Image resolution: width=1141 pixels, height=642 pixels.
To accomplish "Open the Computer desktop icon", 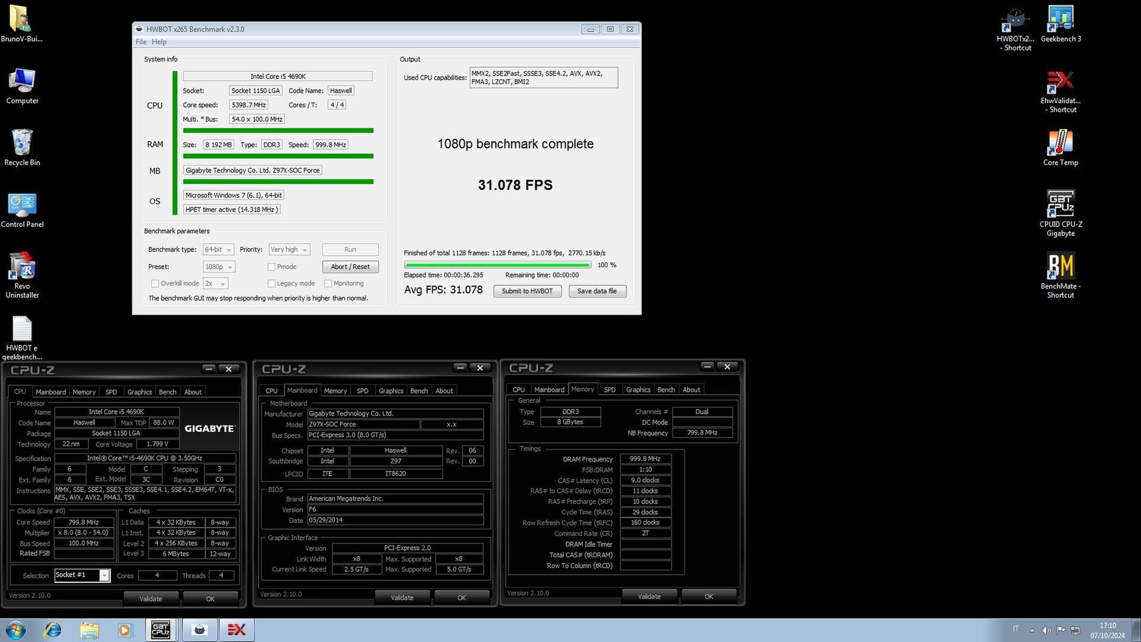I will click(x=22, y=86).
